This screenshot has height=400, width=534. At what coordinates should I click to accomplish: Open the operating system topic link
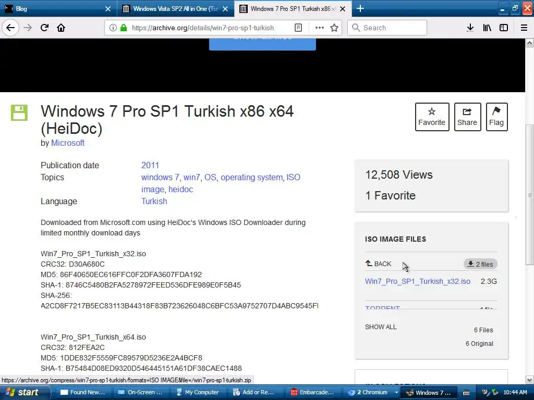point(252,177)
